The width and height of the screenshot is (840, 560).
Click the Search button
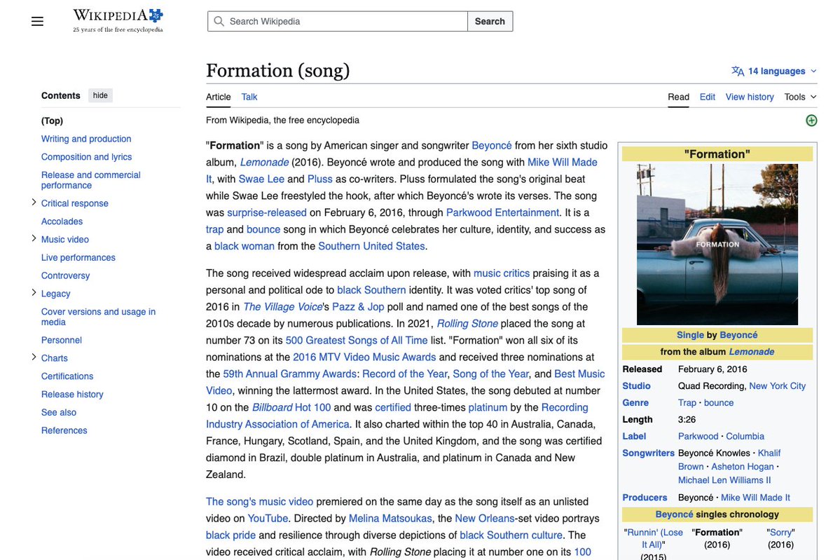click(490, 22)
